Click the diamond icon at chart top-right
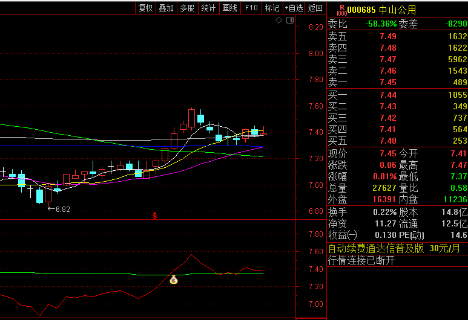 click(278, 21)
